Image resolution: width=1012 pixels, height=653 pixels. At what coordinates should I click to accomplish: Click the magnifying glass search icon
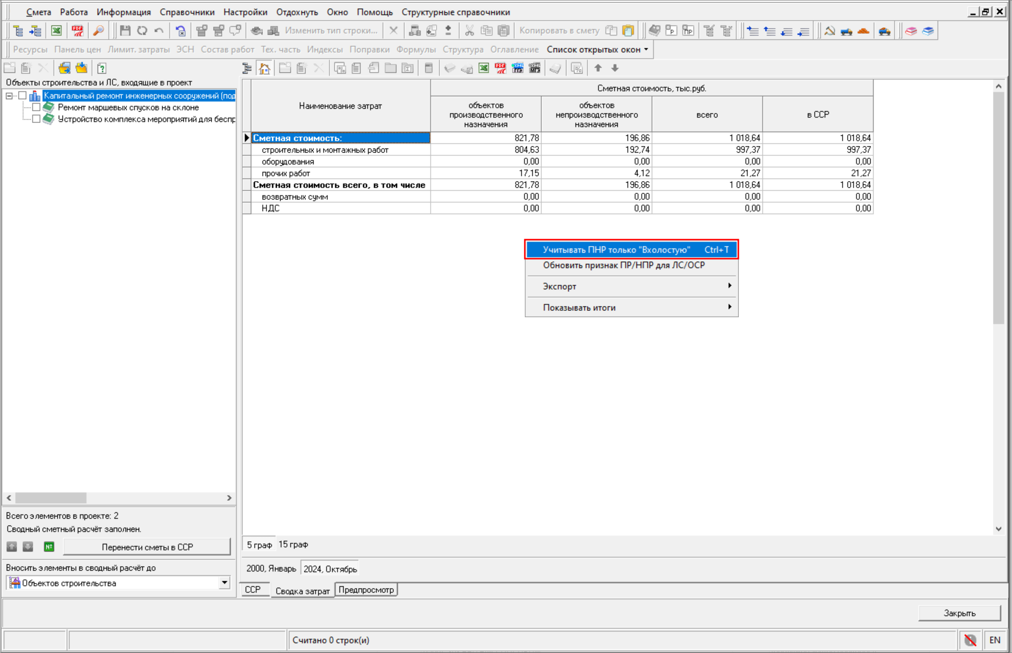(x=98, y=31)
